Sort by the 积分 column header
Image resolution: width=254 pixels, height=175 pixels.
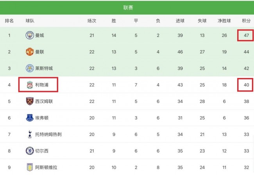click(x=246, y=21)
